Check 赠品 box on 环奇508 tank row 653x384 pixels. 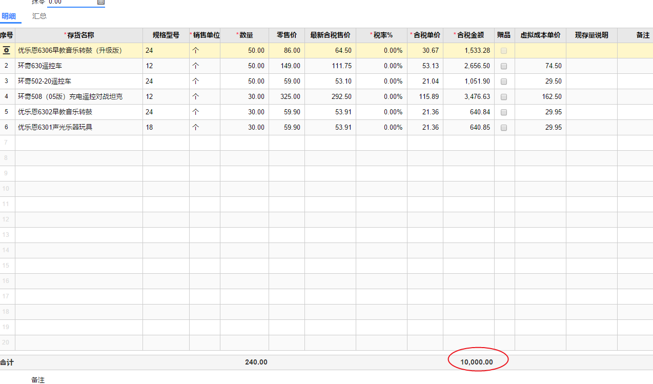(x=504, y=97)
